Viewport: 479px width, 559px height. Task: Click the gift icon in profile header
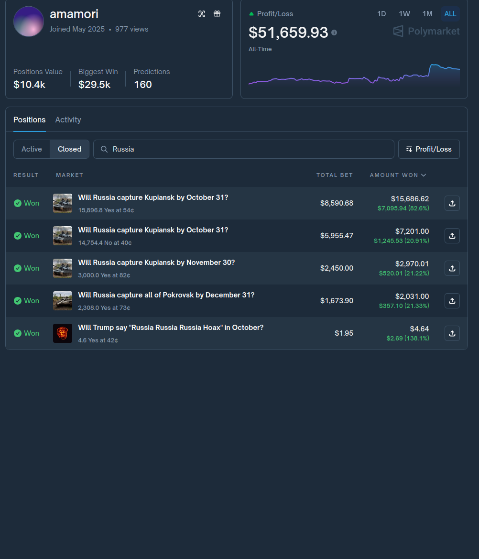click(x=217, y=14)
